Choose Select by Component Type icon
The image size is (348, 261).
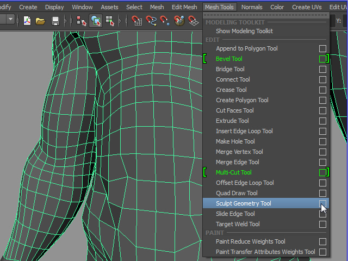(x=110, y=21)
